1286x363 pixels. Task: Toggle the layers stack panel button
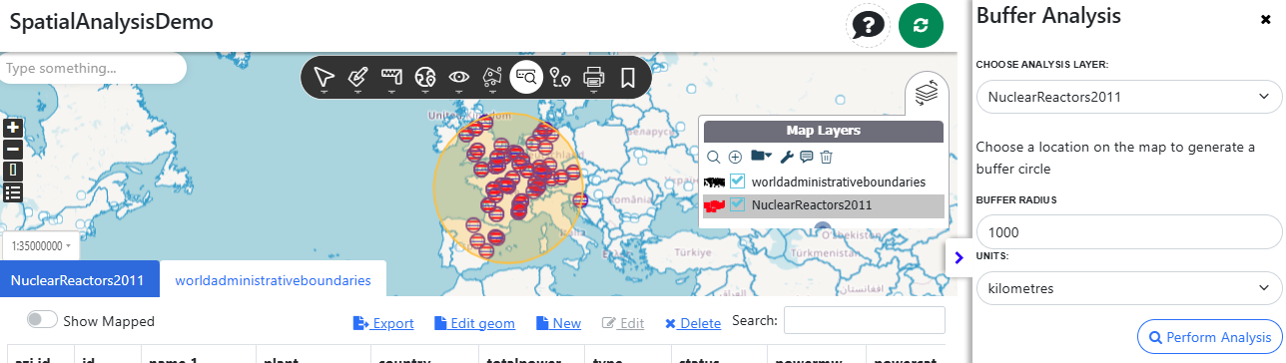[928, 92]
